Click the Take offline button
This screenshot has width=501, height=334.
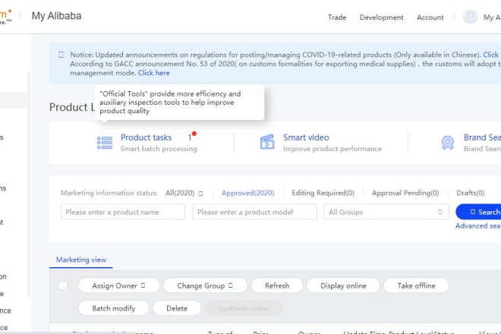point(416,285)
